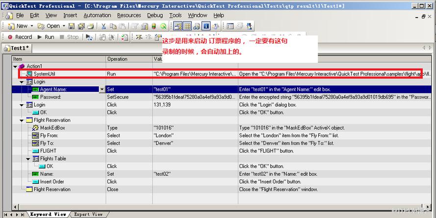Open the Automation menu
The image size is (436, 218).
pos(97,15)
